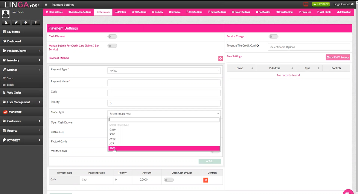Screen dimensions: 358x194
Task: Toggle the Cash Discount switch
Action: coord(112,36)
